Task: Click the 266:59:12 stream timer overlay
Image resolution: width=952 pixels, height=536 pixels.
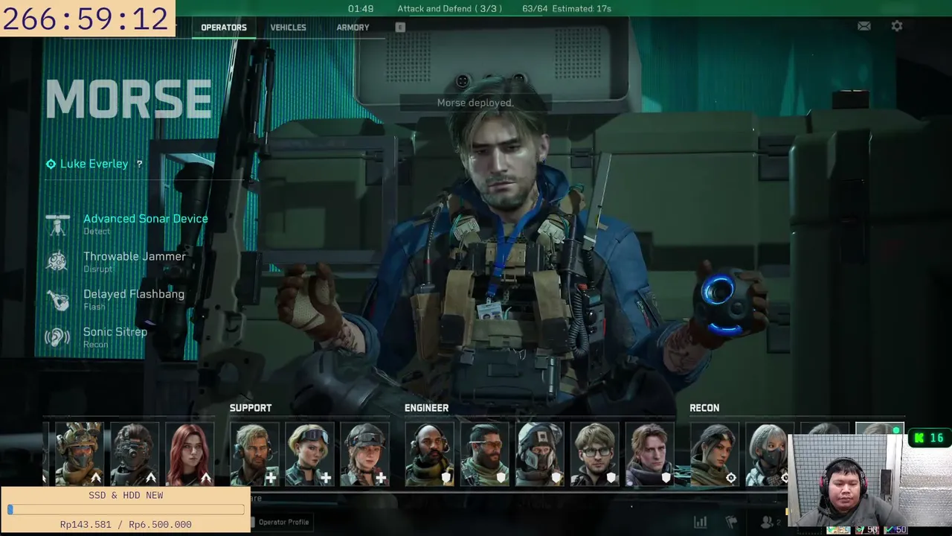Action: [88, 19]
